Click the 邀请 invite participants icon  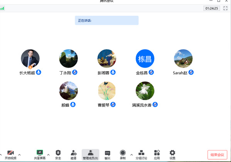pos(73,155)
